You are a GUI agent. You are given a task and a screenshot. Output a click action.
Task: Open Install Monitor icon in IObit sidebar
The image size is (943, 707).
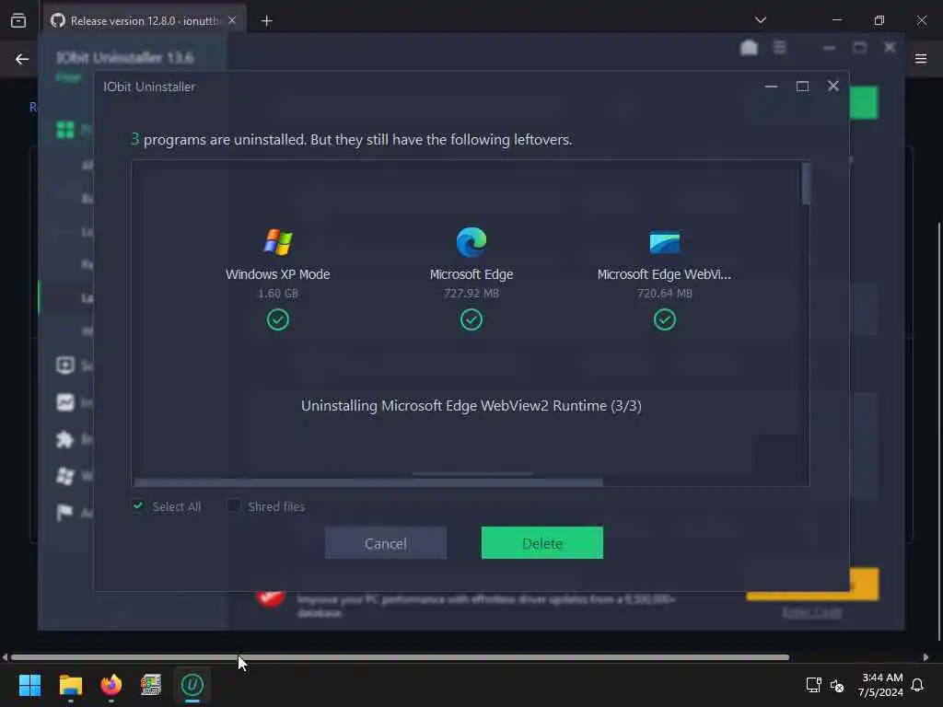[x=65, y=402]
